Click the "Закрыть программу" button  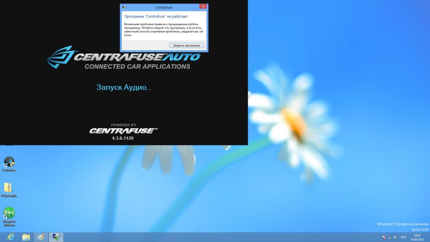187,45
